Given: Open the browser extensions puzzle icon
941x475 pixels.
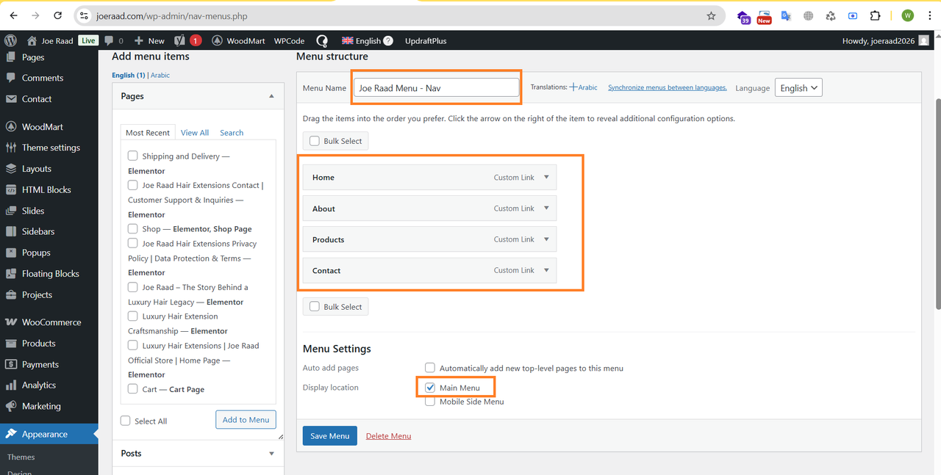Looking at the screenshot, I should 875,15.
